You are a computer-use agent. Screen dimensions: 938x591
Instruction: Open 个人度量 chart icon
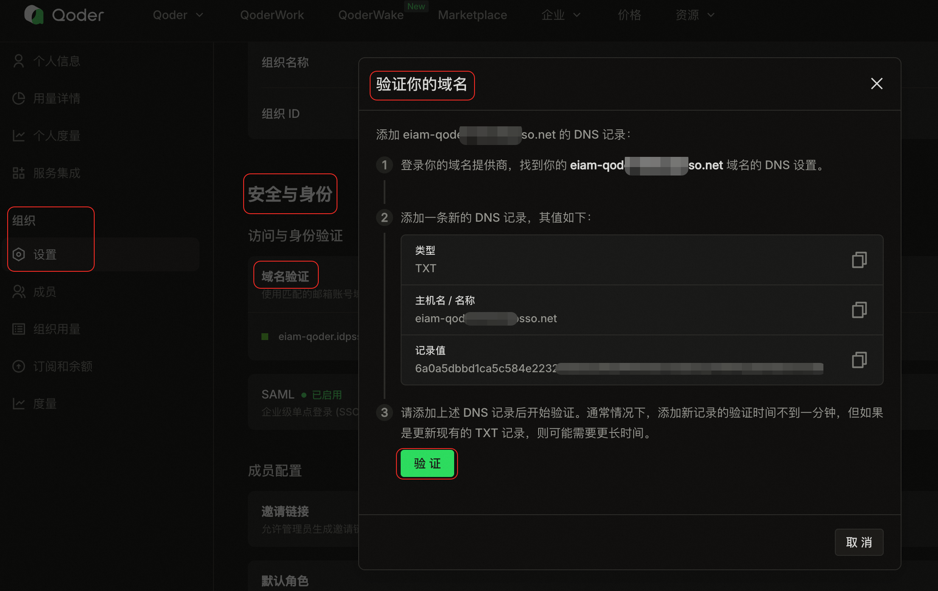18,136
